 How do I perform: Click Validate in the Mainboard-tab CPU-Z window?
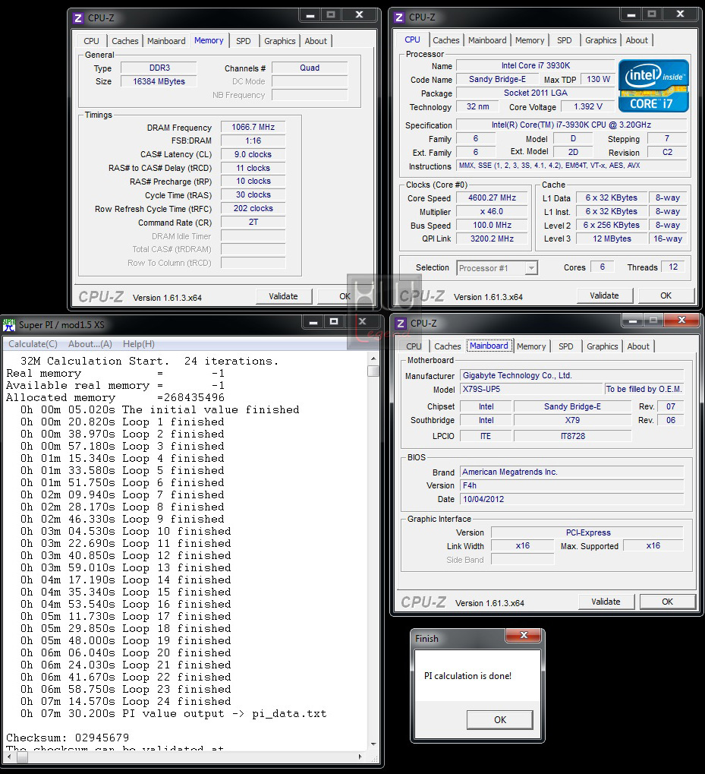click(606, 602)
